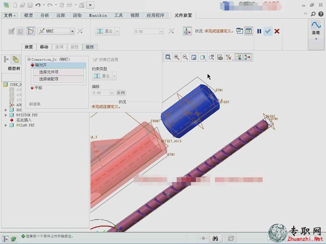Click flip offset direction icon in ribbon
326x244 pixels.
pos(171,31)
